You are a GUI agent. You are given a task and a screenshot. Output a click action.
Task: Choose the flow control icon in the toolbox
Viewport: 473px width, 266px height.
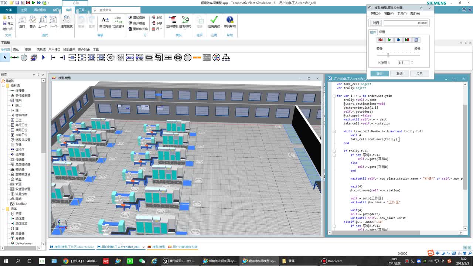point(216,57)
